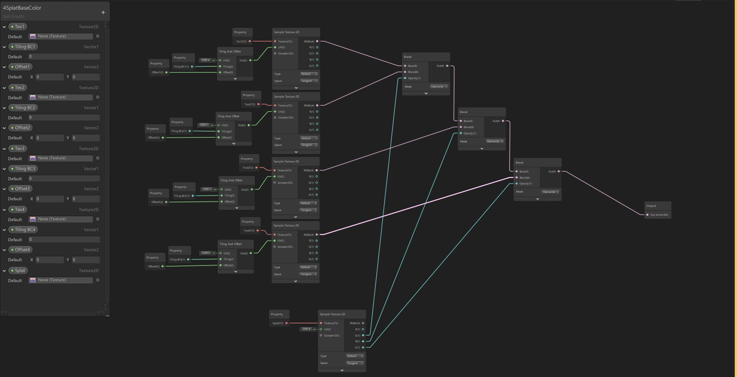Open the Mode Overwrite dropdown on the final Blend node
This screenshot has width=737, height=377.
pyautogui.click(x=551, y=192)
